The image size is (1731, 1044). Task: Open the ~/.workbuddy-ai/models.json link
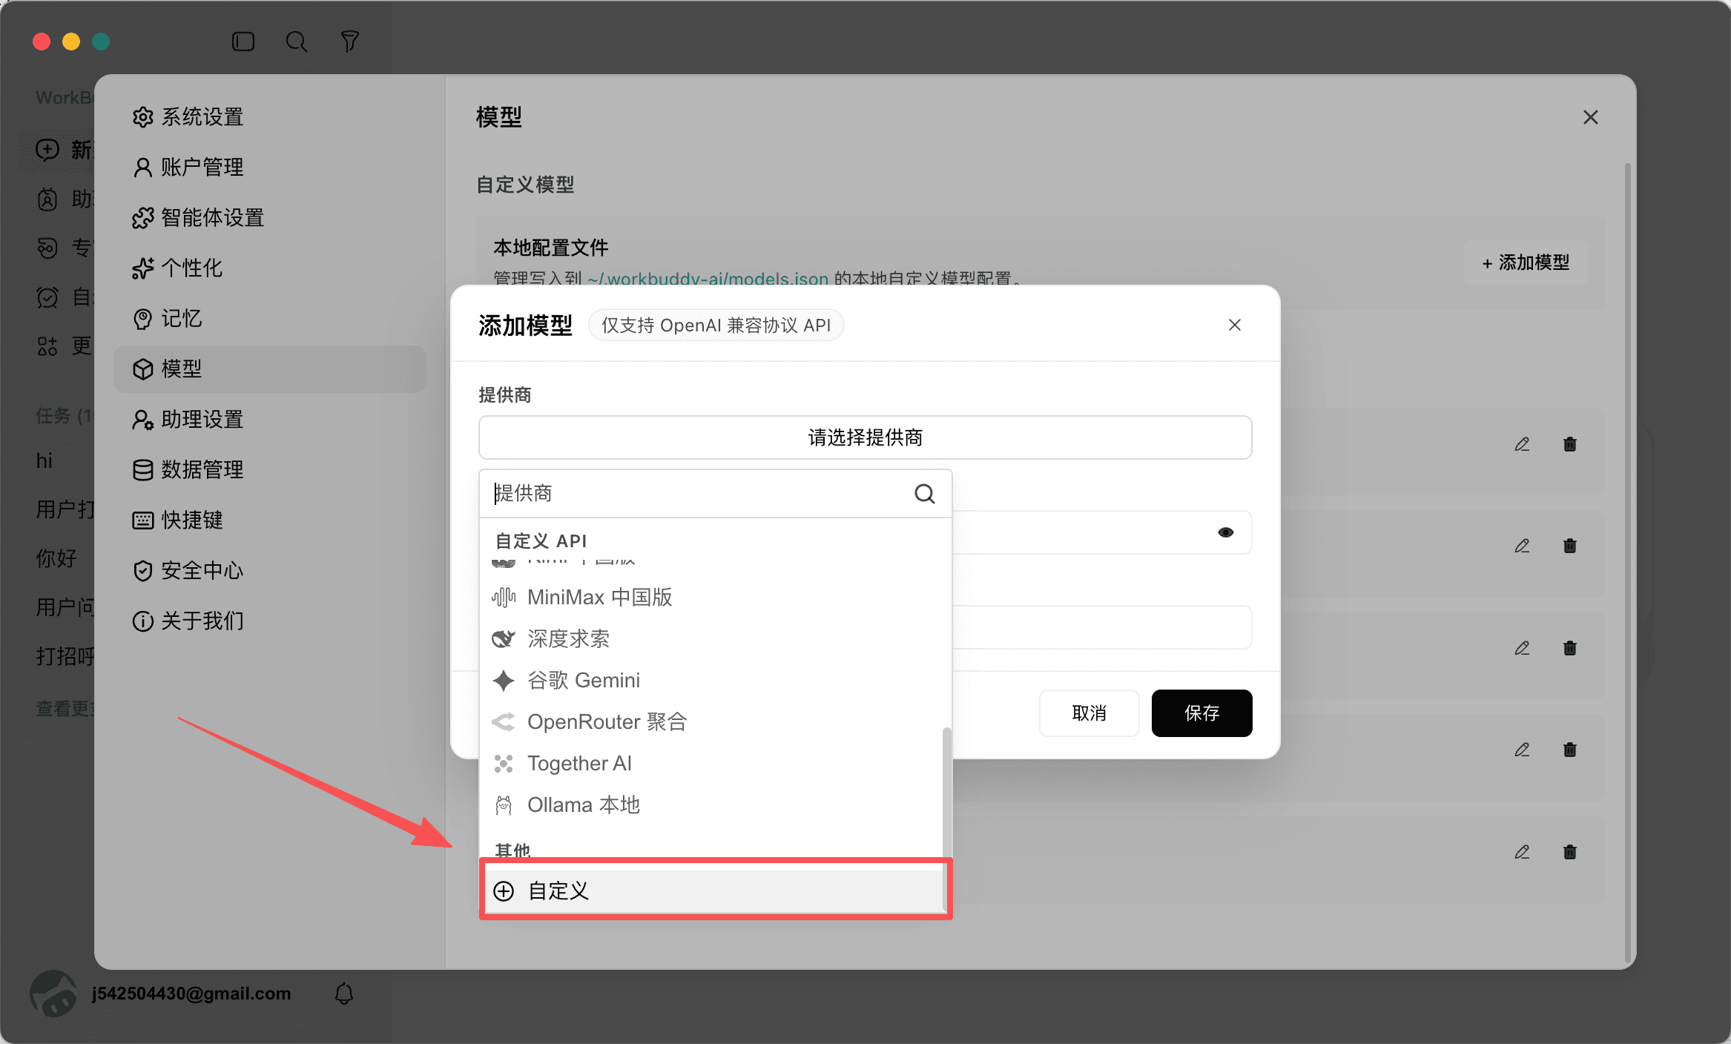pyautogui.click(x=708, y=279)
